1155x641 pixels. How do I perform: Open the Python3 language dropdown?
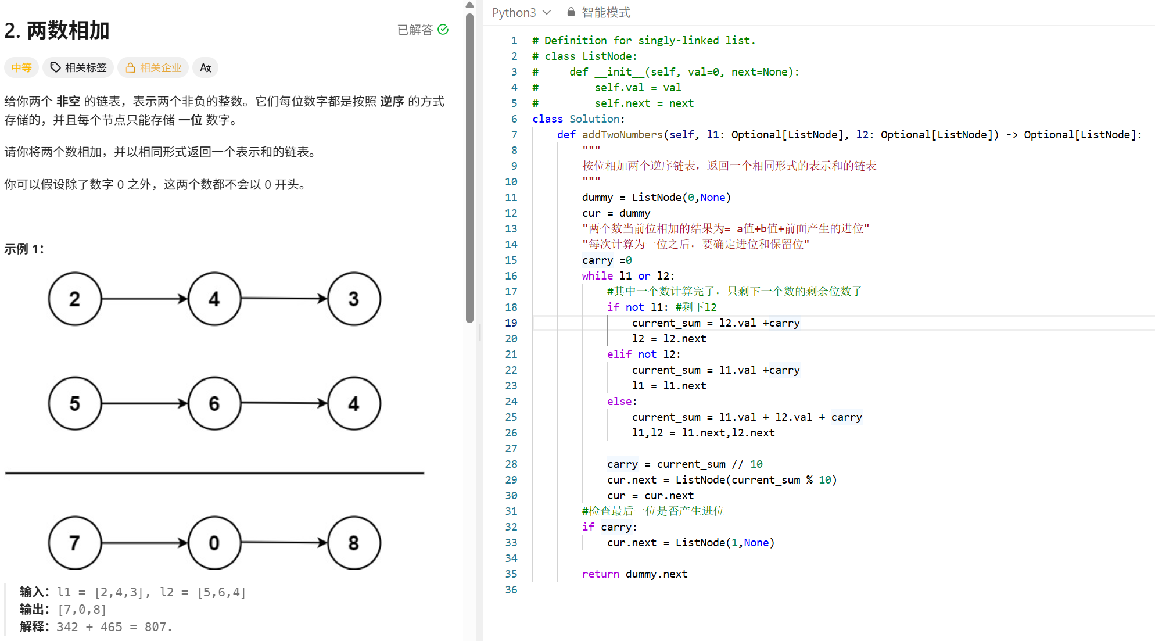[514, 12]
